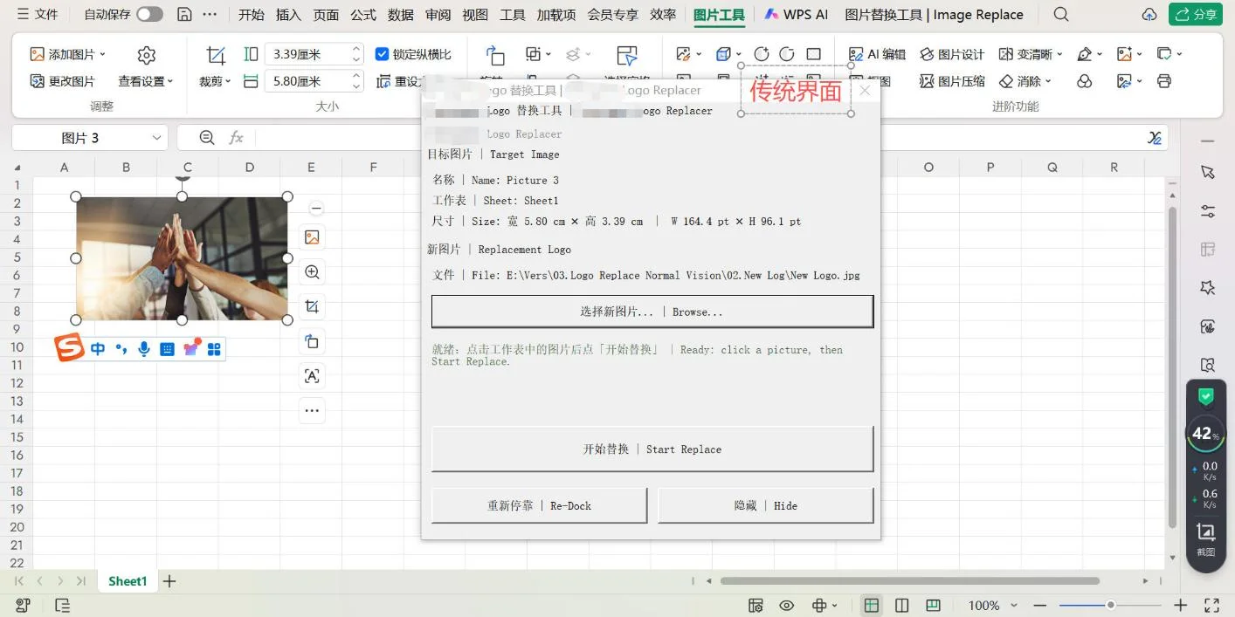The image size is (1235, 617).
Task: Expand the Erase (消除) dropdown
Action: click(x=1048, y=81)
